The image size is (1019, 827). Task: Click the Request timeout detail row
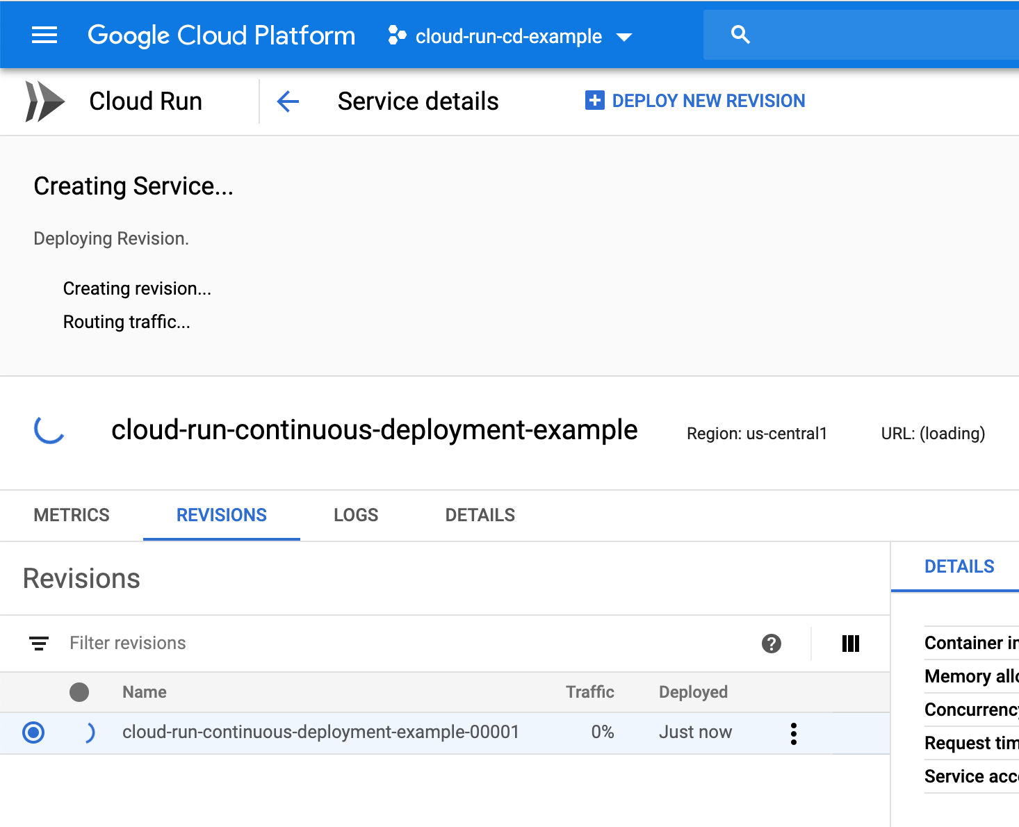[x=971, y=743]
